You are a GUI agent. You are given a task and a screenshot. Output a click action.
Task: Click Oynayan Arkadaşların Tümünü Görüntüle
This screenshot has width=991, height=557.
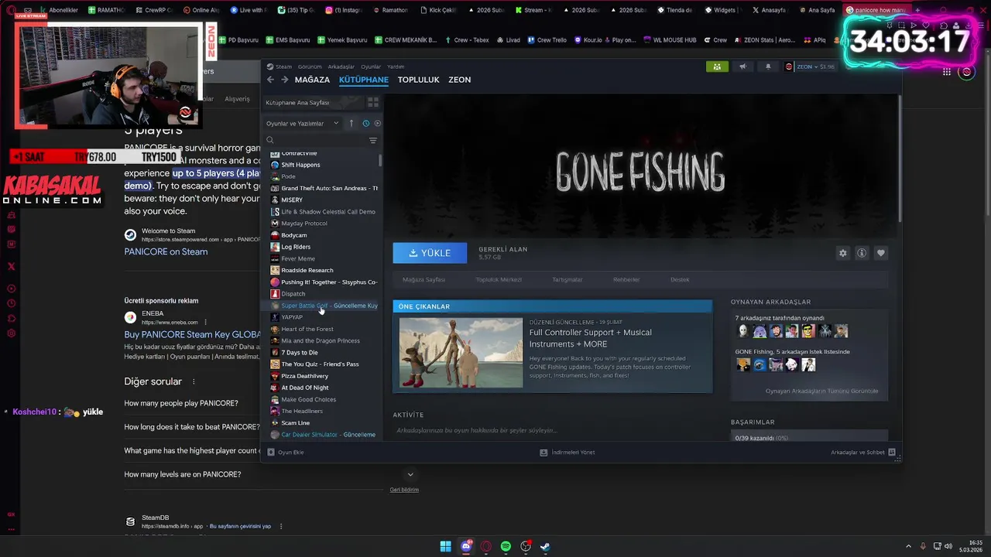click(x=821, y=391)
